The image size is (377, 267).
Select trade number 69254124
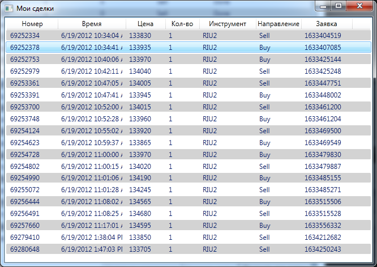25,131
